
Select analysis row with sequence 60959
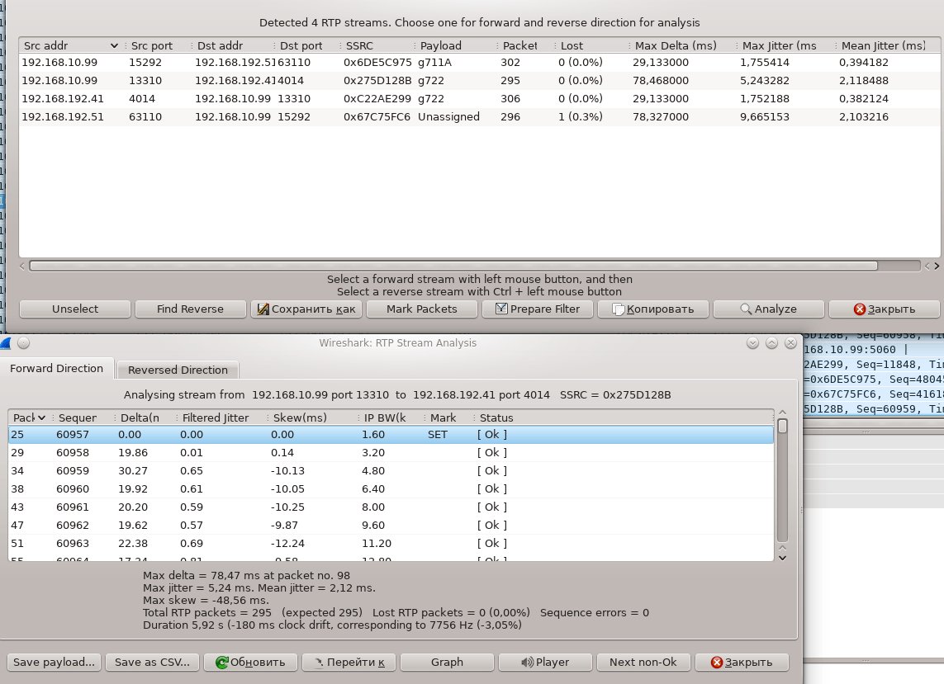click(x=391, y=470)
